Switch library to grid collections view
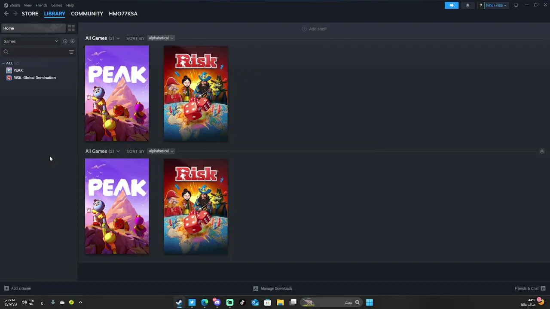The height and width of the screenshot is (309, 550). (71, 28)
